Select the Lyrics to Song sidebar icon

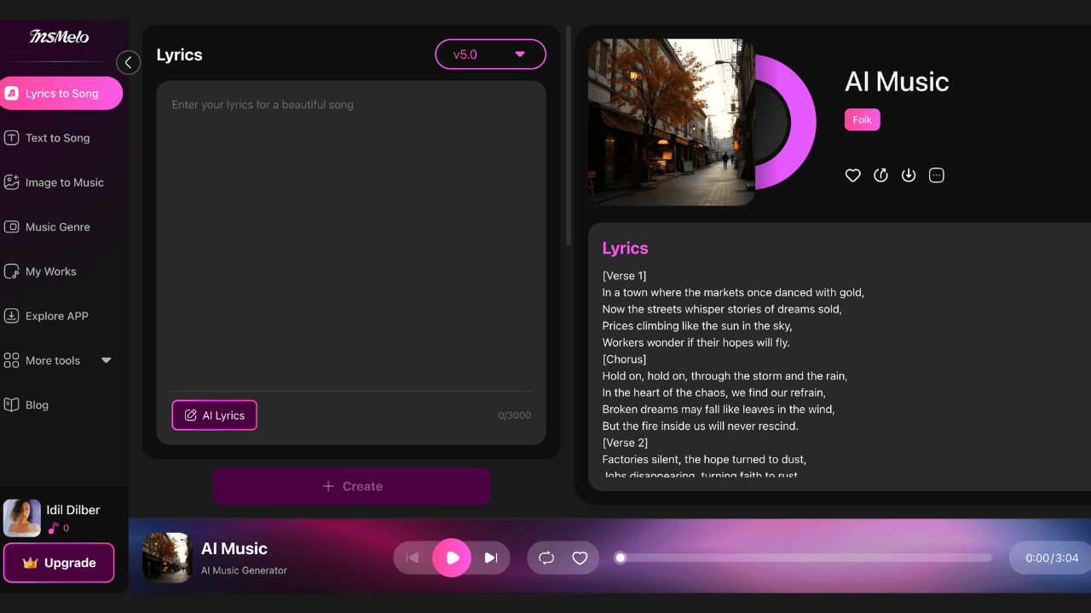coord(12,93)
